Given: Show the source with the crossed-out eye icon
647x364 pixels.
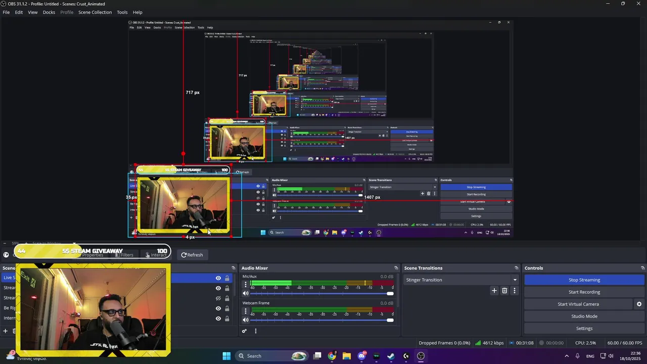Looking at the screenshot, I should 218,298.
